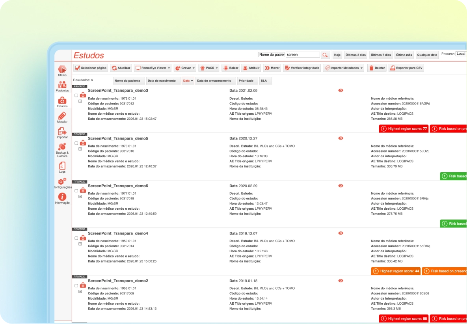467x324 pixels.
Task: Click the Baixar download button
Action: point(231,68)
